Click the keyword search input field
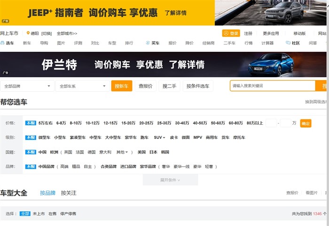 coord(273,86)
